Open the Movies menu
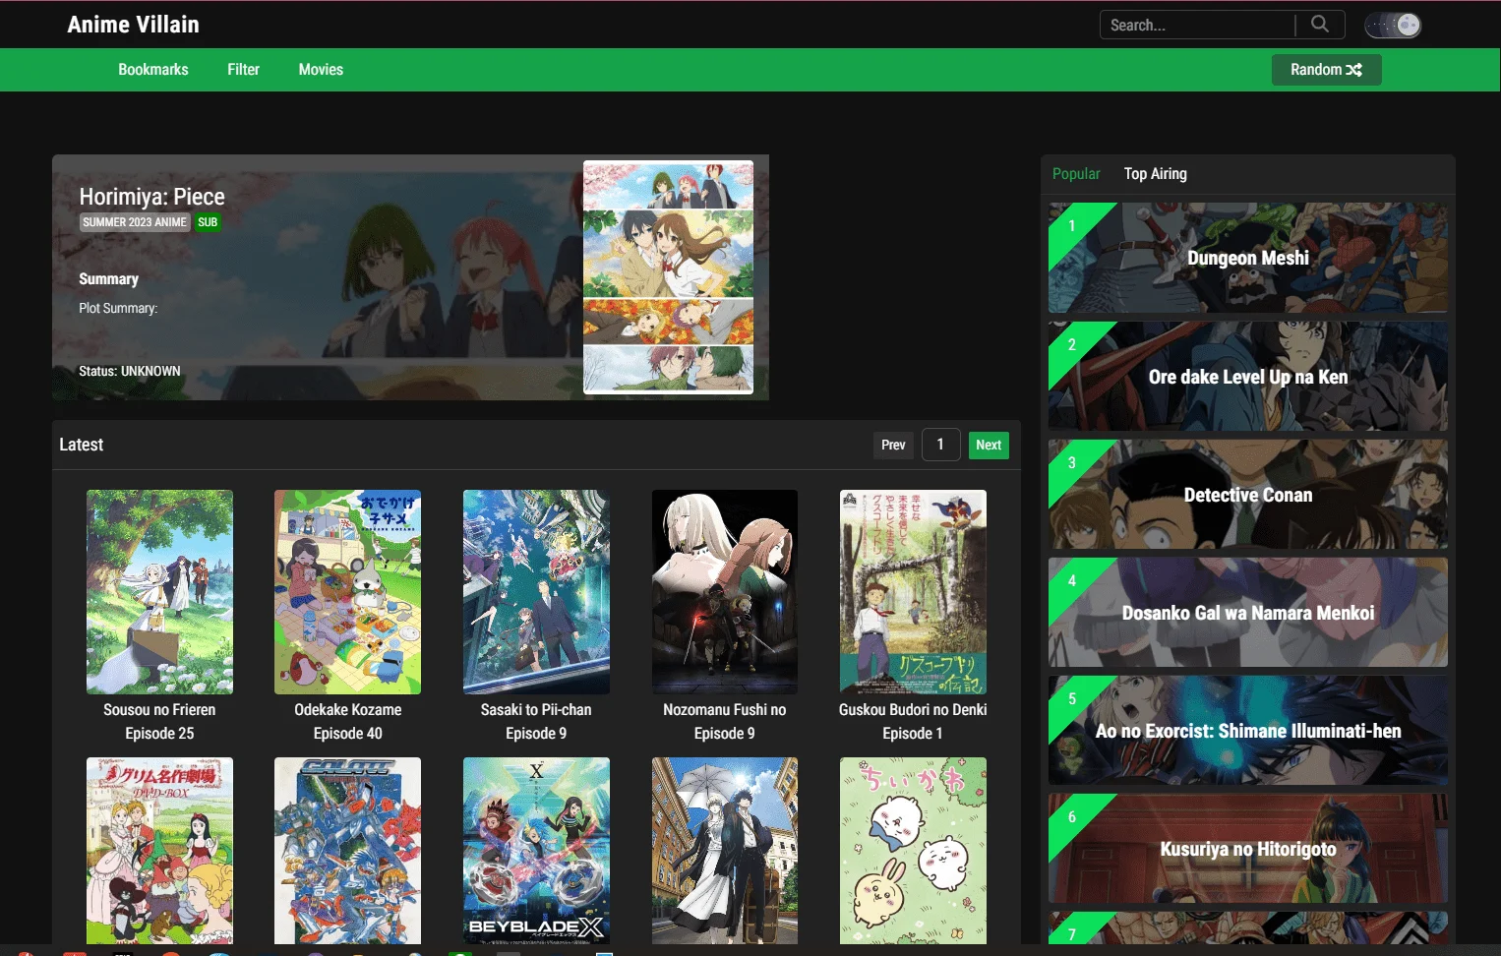The image size is (1501, 956). point(321,70)
